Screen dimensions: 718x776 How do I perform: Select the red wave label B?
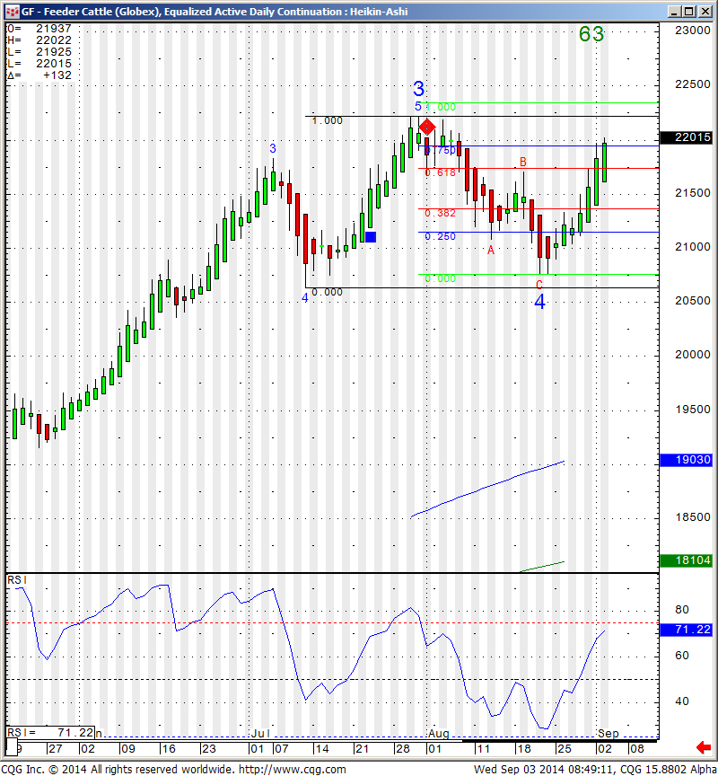pos(522,163)
